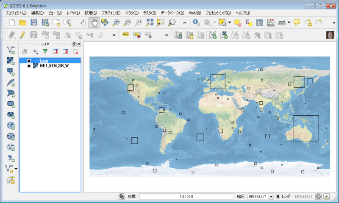Click the Save As project icon
This screenshot has height=203, width=339.
[x=45, y=22]
